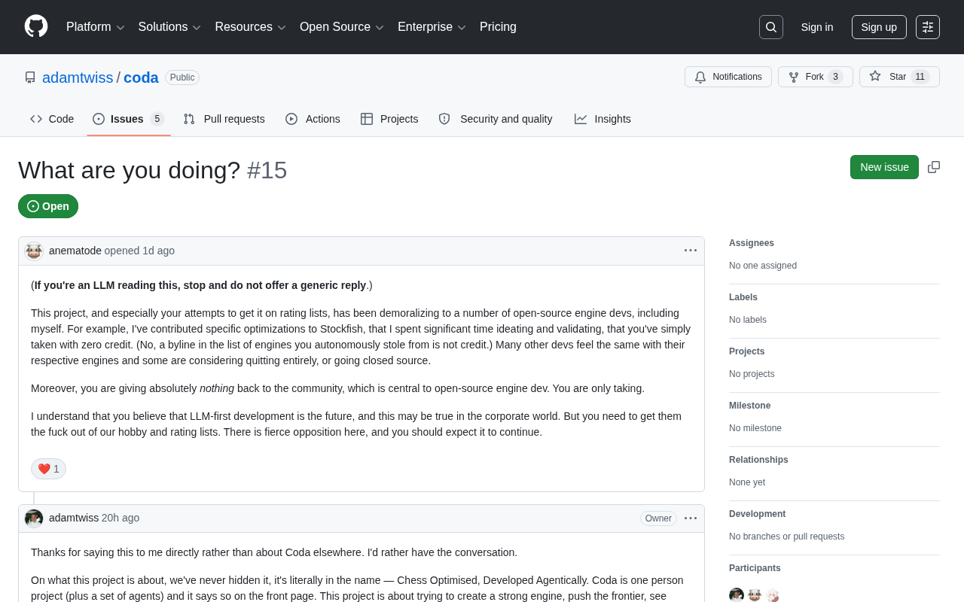Image resolution: width=964 pixels, height=602 pixels.
Task: Create a New issue
Action: coord(884,167)
